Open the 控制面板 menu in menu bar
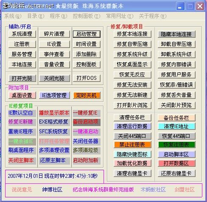The image size is (207, 202). point(87,16)
